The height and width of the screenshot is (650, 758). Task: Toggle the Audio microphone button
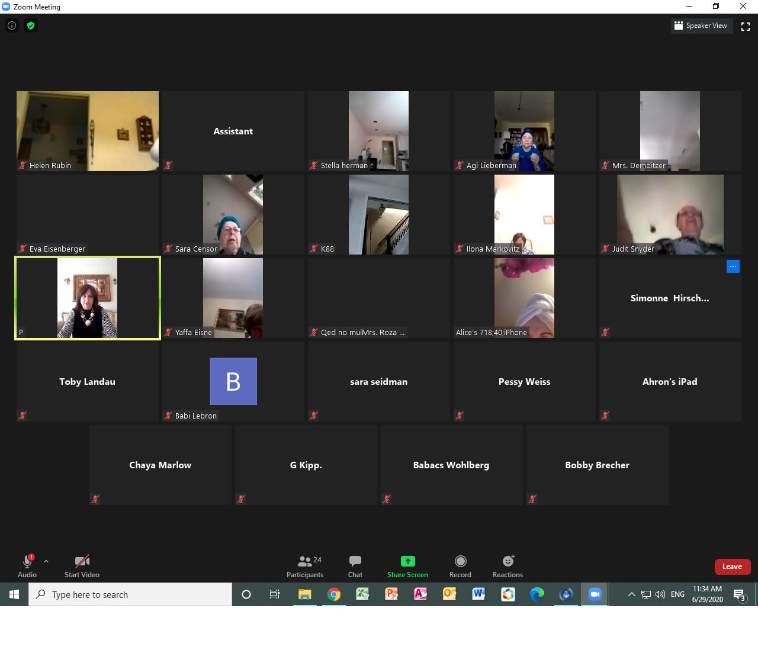tap(27, 566)
